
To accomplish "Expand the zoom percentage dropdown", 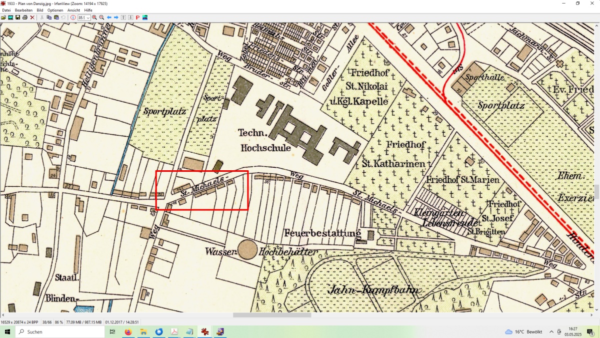I will point(88,18).
